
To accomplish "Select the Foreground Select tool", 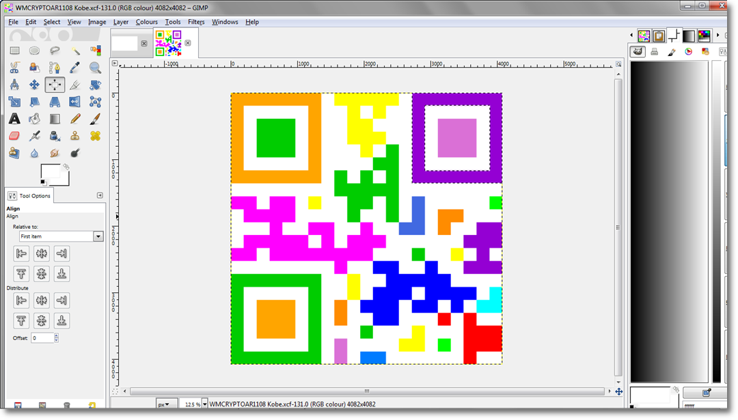I will tap(34, 68).
